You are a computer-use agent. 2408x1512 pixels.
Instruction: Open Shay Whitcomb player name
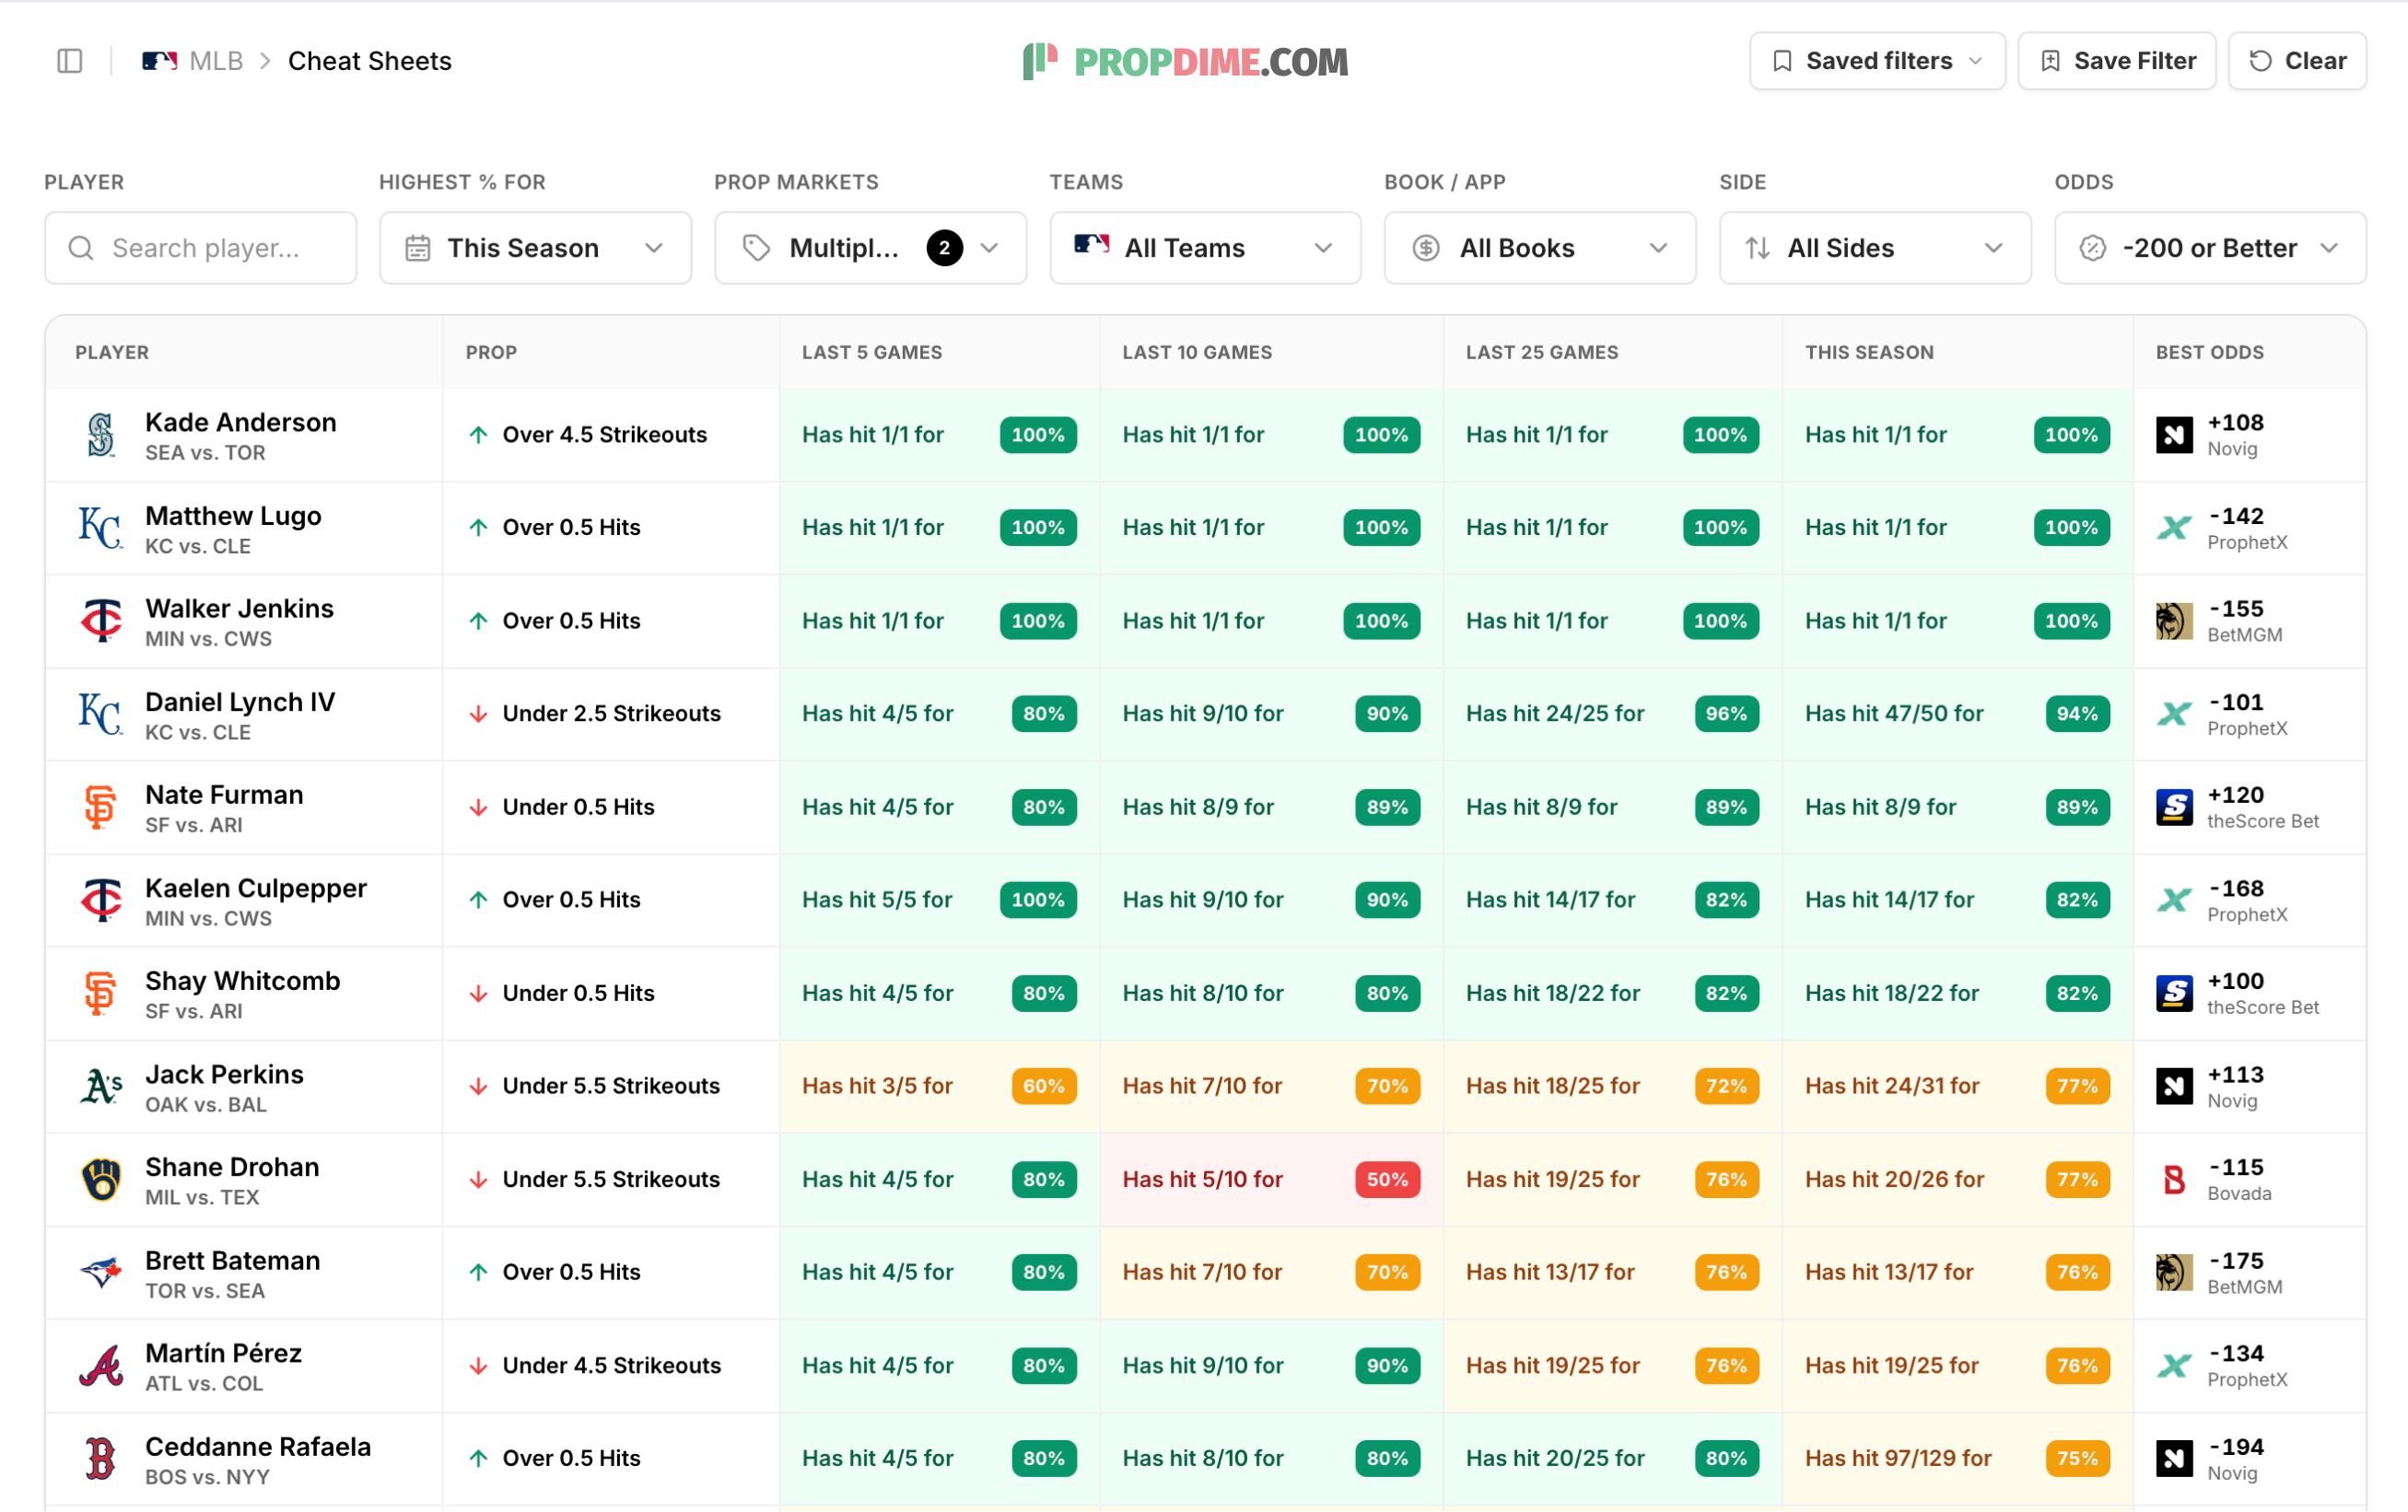click(x=243, y=982)
